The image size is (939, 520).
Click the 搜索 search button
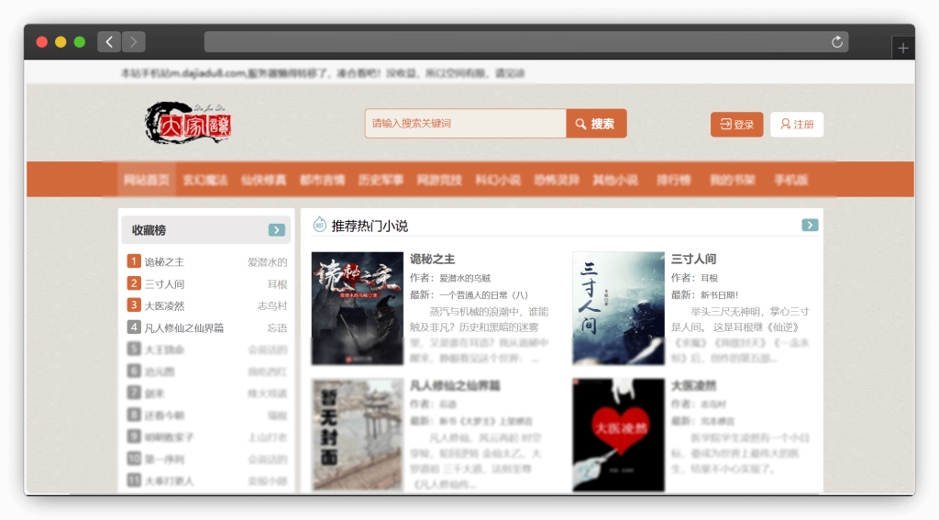pyautogui.click(x=596, y=124)
